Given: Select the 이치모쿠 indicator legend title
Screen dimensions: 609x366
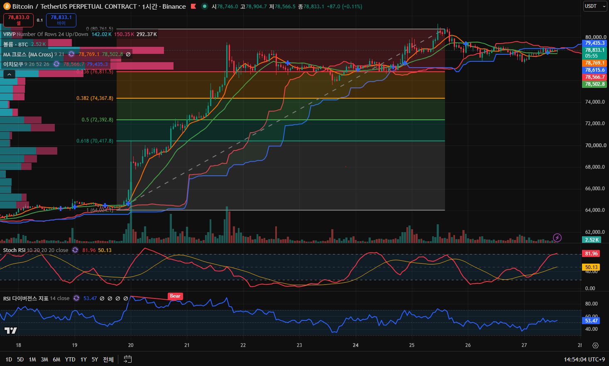Looking at the screenshot, I should 13,64.
